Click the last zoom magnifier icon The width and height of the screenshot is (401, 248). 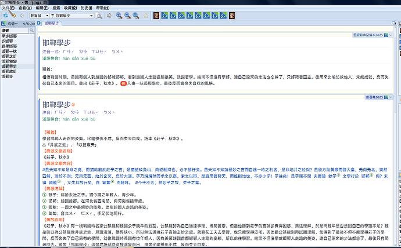coord(136,15)
